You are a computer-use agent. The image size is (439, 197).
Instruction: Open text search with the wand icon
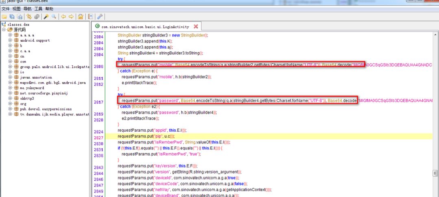point(46,17)
